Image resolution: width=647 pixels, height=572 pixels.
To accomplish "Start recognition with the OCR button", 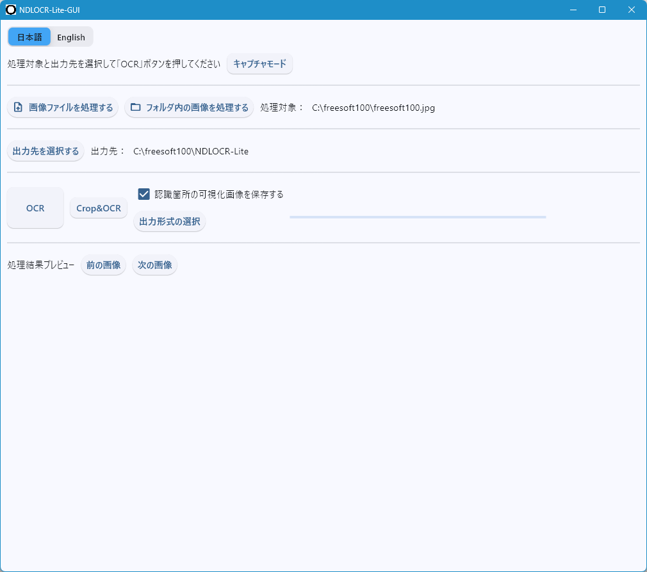I will click(x=35, y=208).
